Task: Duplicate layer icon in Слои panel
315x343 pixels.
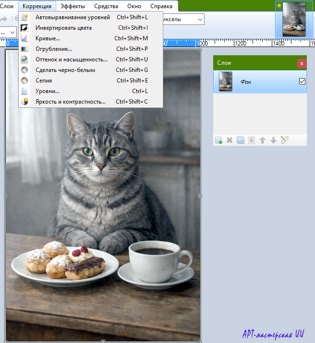Action: pos(241,140)
